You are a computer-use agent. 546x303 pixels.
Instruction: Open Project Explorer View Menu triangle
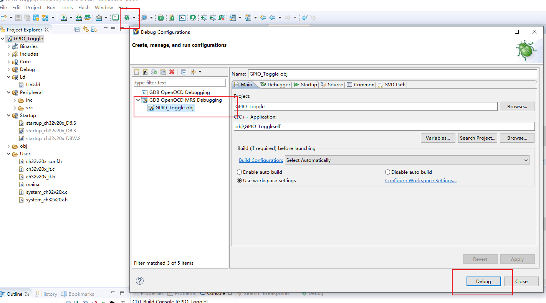click(x=105, y=28)
